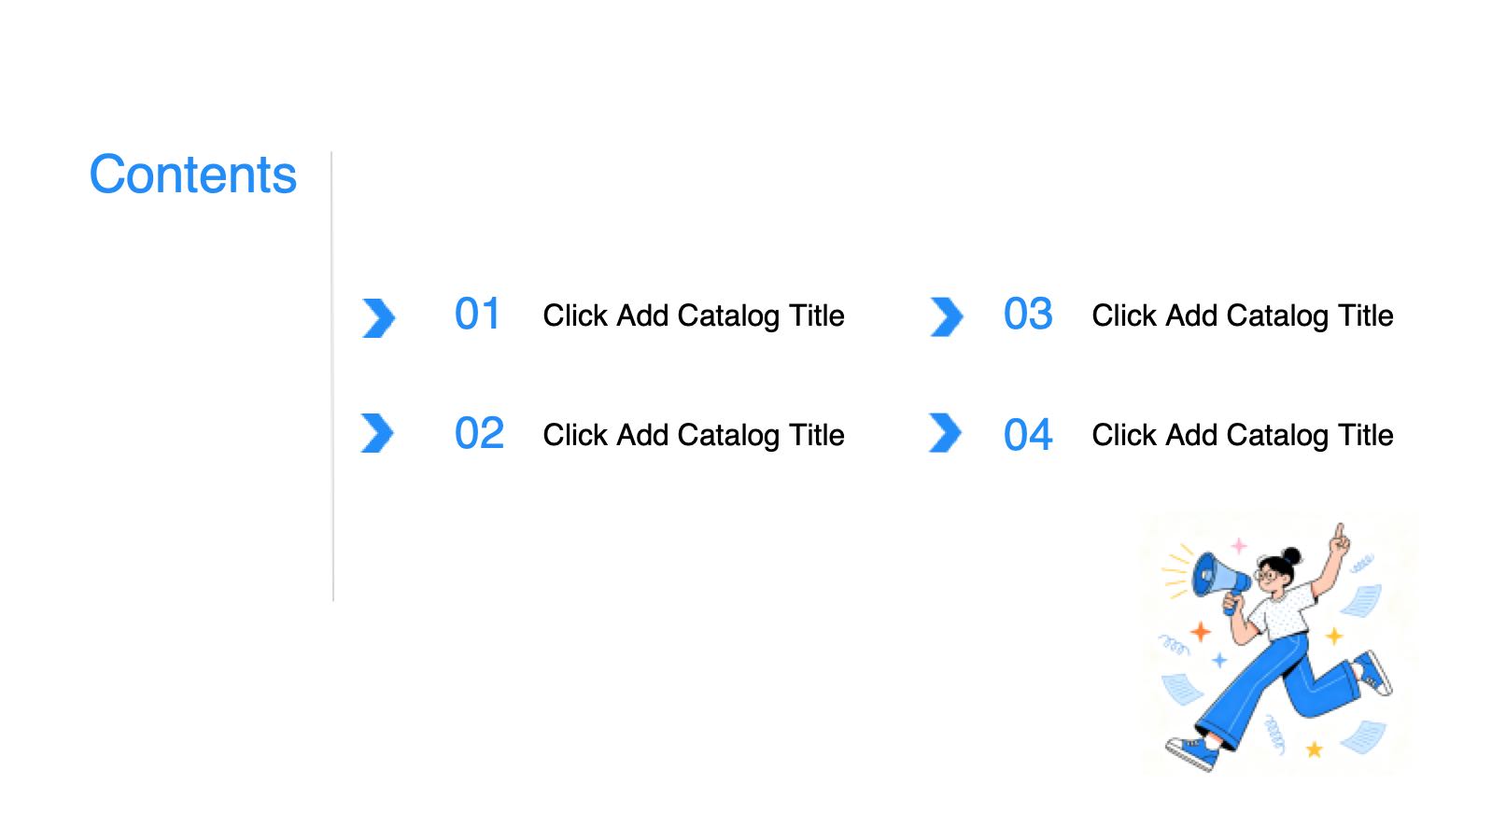Select the catalog title next to 04
This screenshot has height=840, width=1492.
pyautogui.click(x=1242, y=435)
